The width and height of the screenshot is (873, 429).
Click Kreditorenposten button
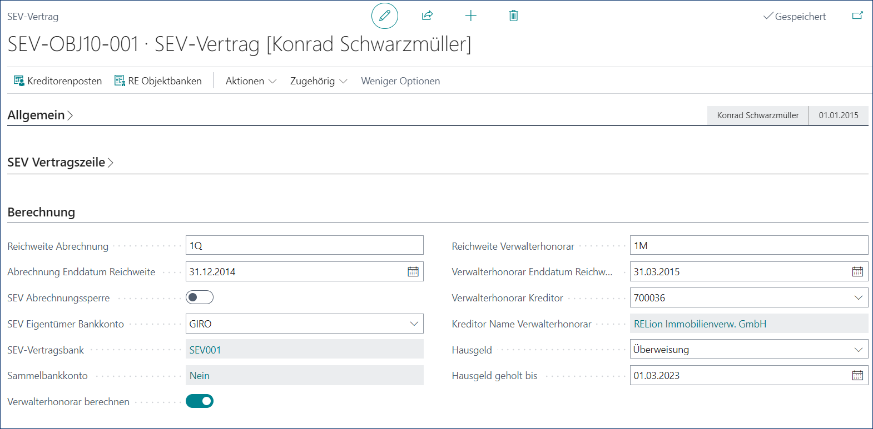58,81
